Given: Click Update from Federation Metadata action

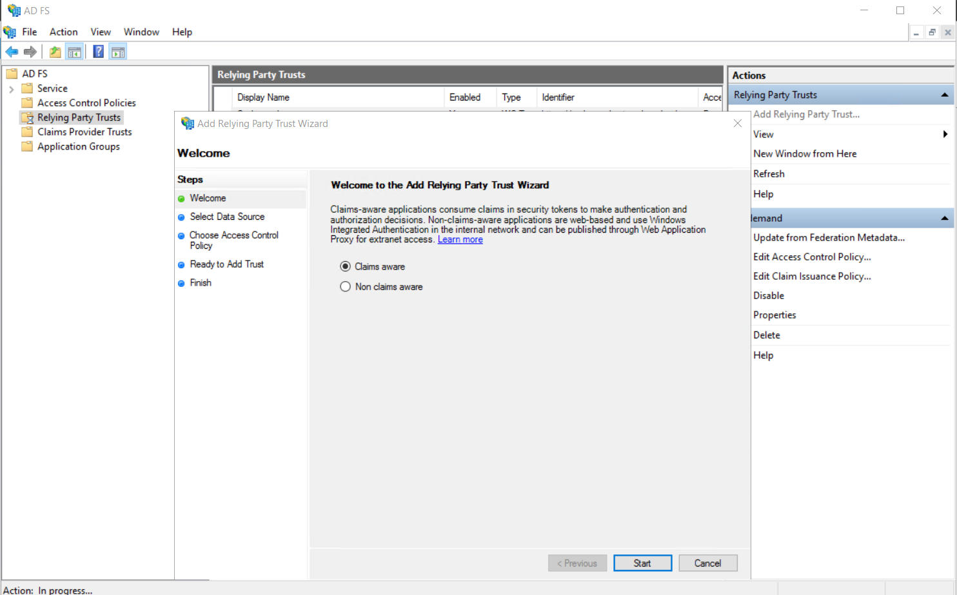Looking at the screenshot, I should point(829,237).
